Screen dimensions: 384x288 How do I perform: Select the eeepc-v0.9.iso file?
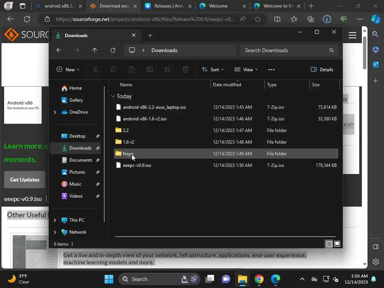[x=226, y=165]
